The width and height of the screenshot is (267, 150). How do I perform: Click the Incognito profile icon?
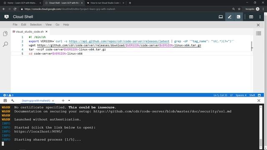tap(257, 9)
